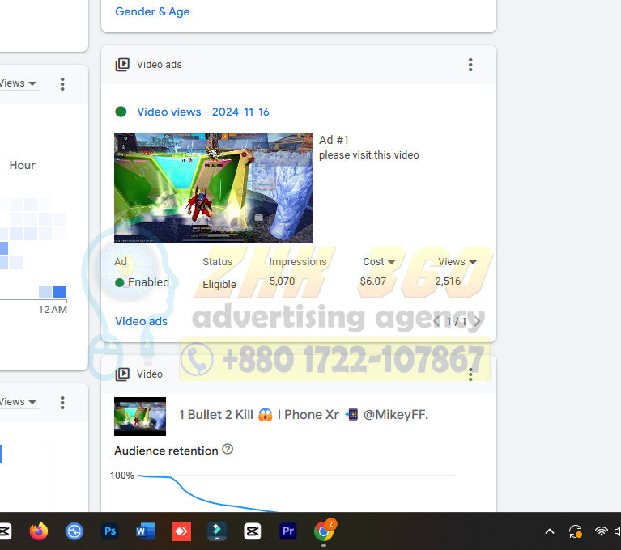Click the dark blue heatmap bar near 12 AM
Viewport: 621px width, 550px height.
coord(60,292)
